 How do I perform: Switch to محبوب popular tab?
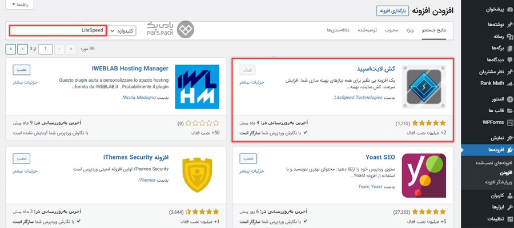pos(391,30)
